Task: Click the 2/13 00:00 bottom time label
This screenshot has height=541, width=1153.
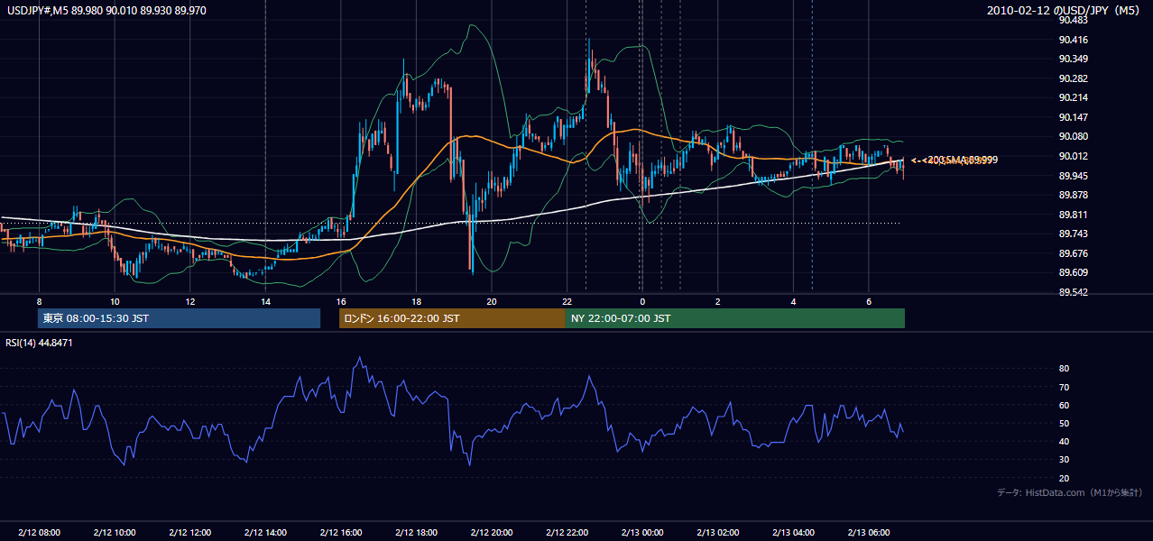Action: click(641, 533)
